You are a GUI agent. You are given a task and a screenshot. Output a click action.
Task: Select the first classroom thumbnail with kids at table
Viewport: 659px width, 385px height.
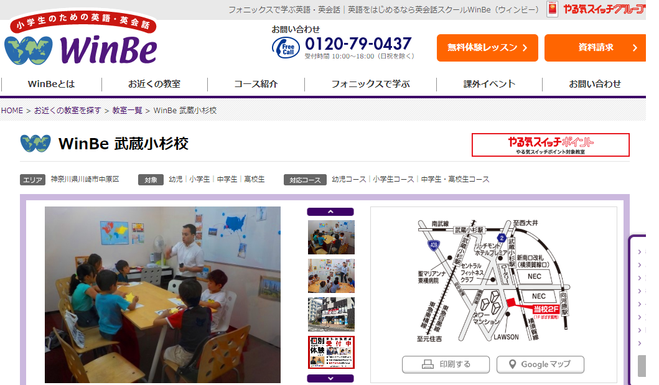(331, 237)
